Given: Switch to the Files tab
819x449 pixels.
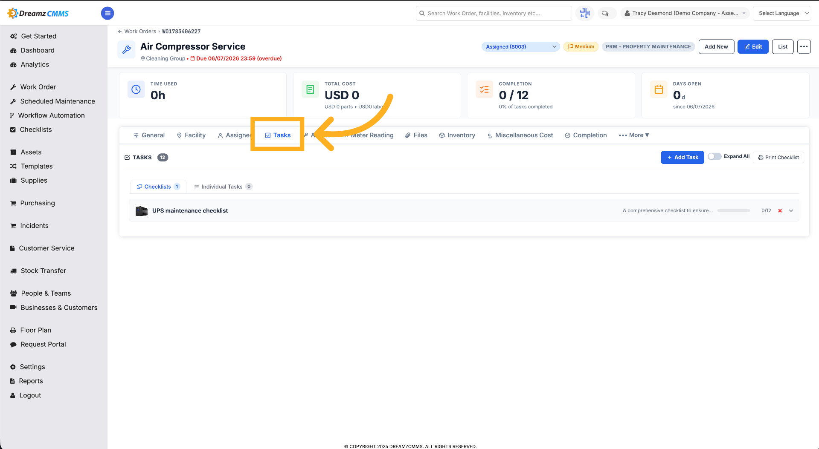Looking at the screenshot, I should 416,135.
